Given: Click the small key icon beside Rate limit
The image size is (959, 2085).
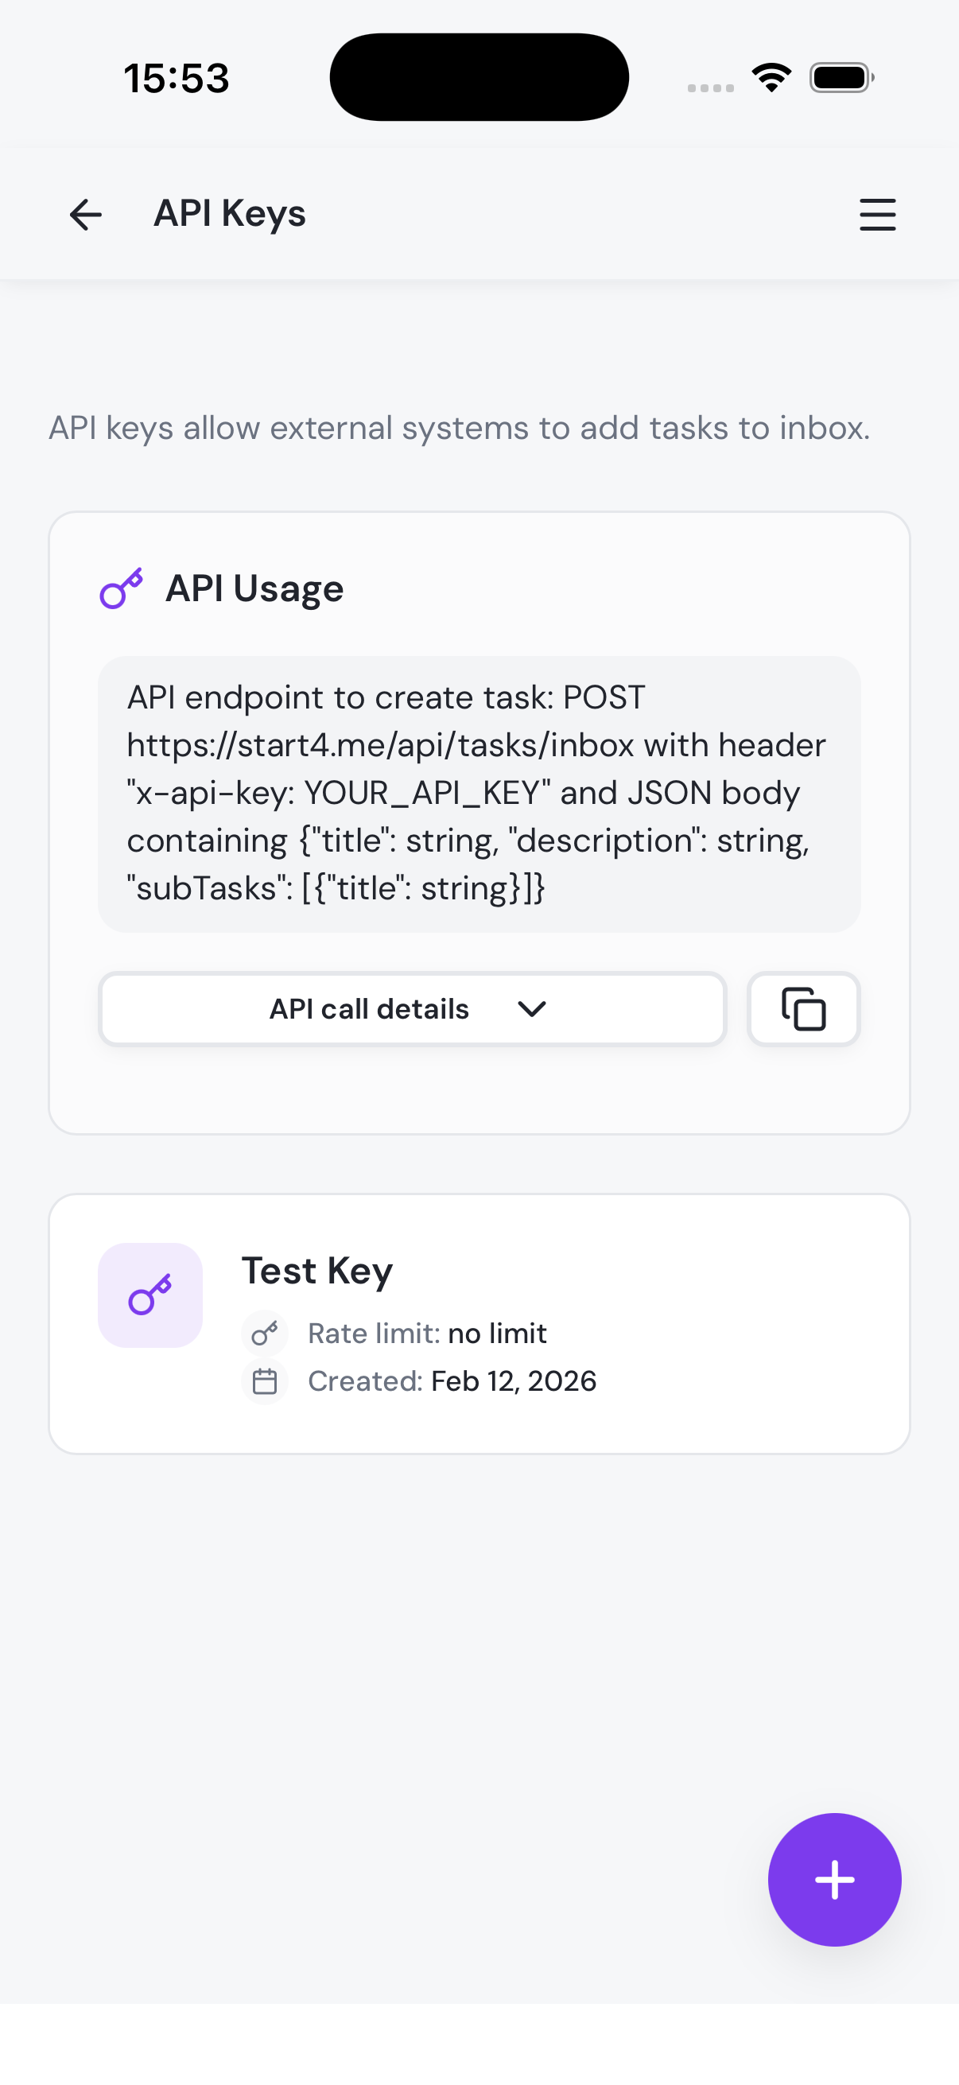Looking at the screenshot, I should coord(265,1333).
